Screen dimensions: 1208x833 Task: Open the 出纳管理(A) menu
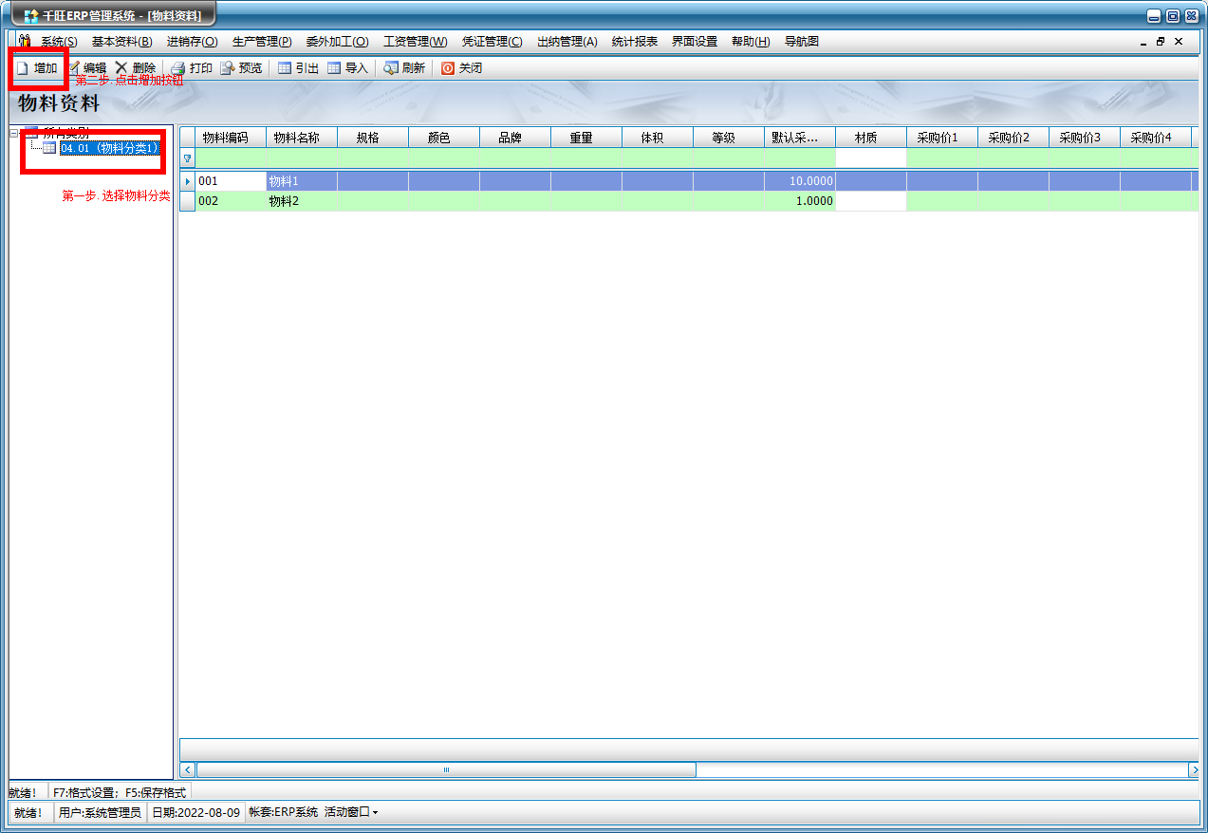[567, 42]
